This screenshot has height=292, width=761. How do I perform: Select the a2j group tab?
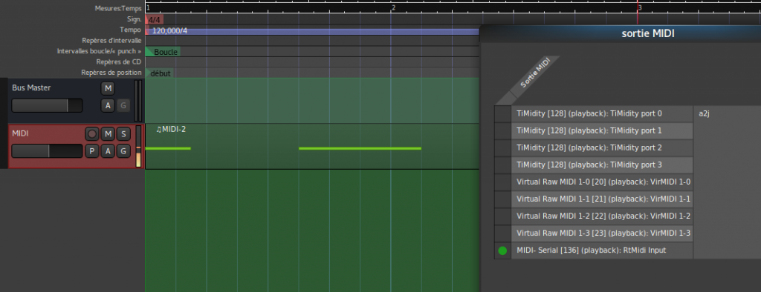[x=727, y=182]
